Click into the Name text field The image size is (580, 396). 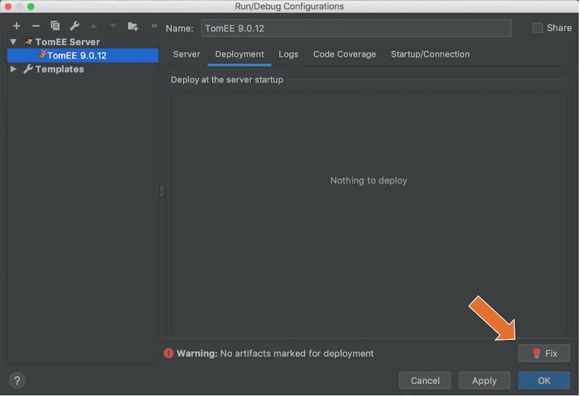356,28
